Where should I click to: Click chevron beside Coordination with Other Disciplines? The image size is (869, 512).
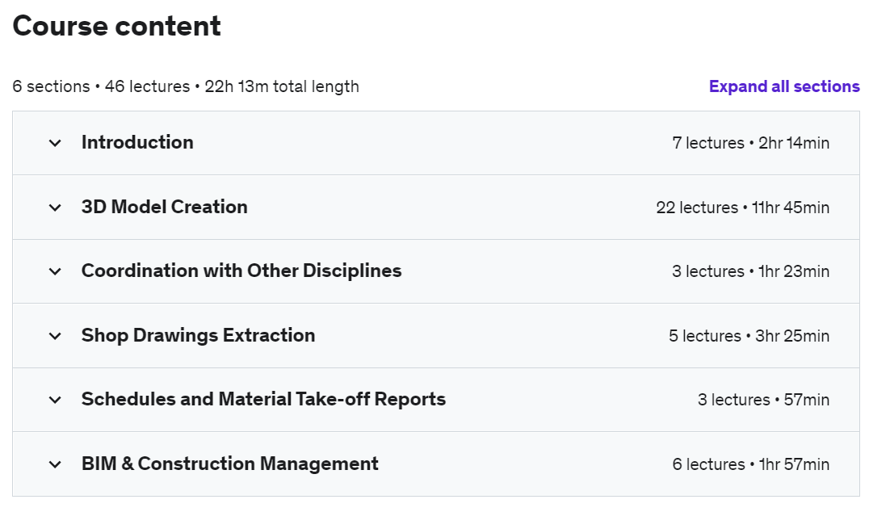pos(55,271)
